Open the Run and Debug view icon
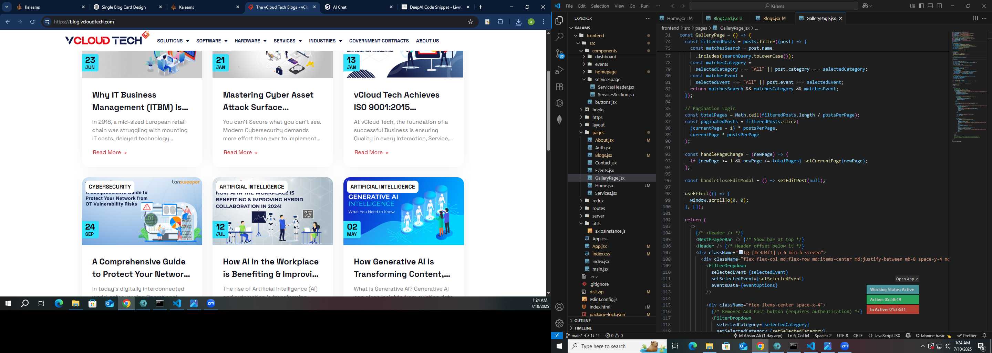The image size is (992, 353). pos(559,70)
